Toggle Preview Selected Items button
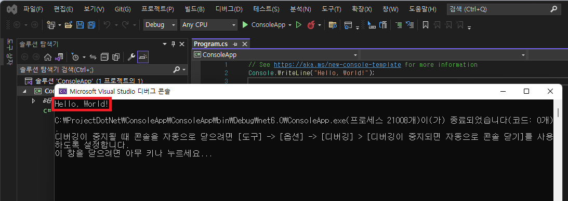Screen dimensions: 568x201 [143, 57]
